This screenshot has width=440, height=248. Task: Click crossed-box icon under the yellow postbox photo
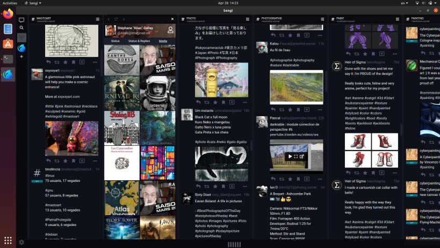[232, 102]
